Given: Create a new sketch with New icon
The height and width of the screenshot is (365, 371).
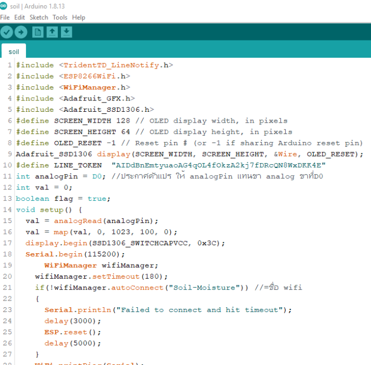Looking at the screenshot, I should click(x=38, y=32).
